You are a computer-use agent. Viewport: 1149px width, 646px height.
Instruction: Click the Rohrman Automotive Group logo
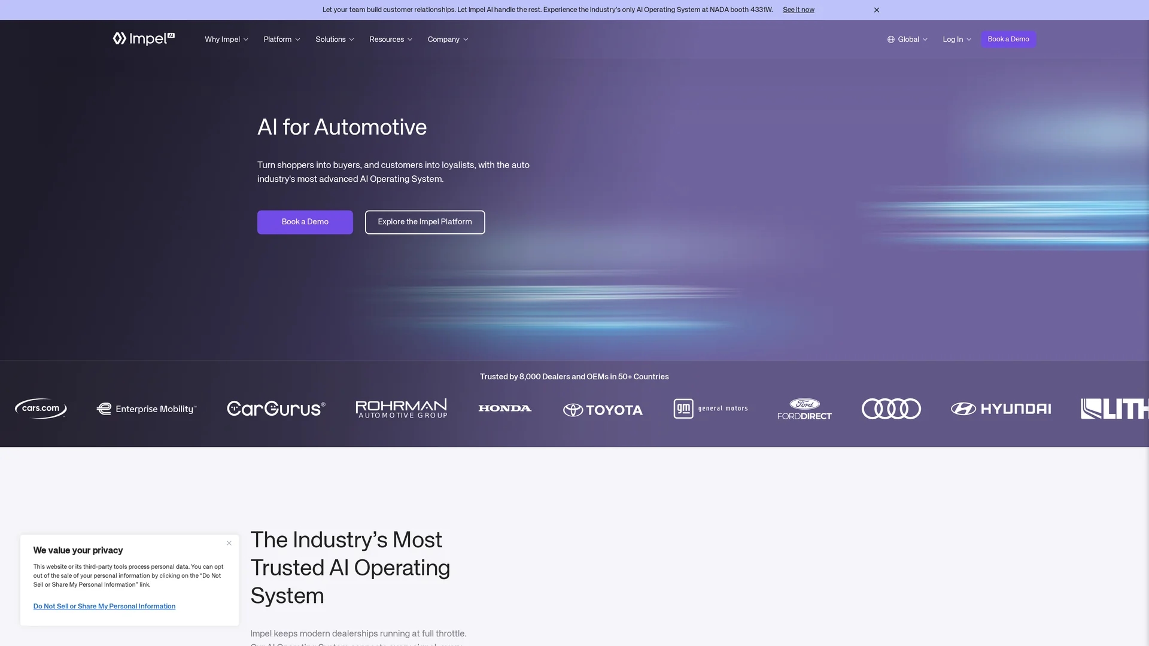(x=402, y=409)
